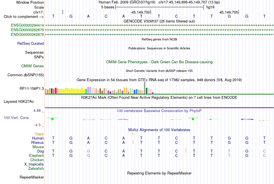Click the Window Position label
The image size is (274, 184).
(30, 2)
